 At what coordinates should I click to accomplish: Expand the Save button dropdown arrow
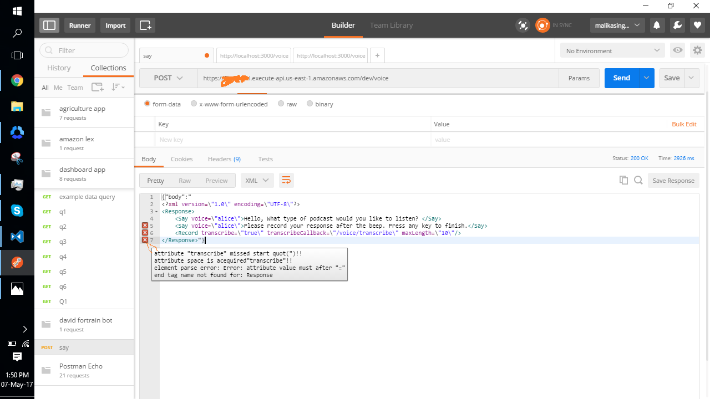click(691, 78)
